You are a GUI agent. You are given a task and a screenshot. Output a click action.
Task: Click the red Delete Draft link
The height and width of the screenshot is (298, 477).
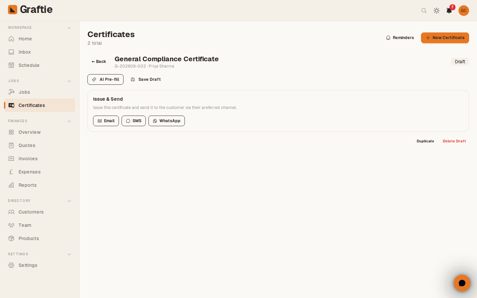[454, 141]
